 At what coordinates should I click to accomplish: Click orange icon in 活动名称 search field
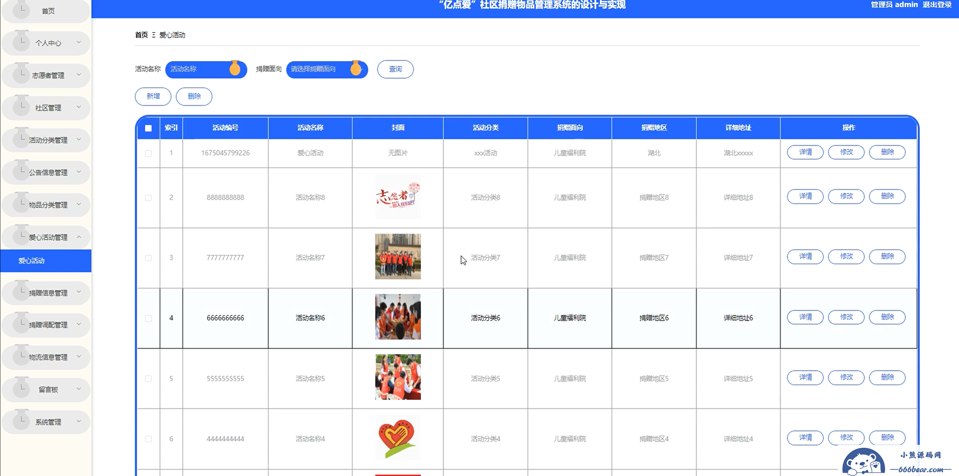pyautogui.click(x=235, y=68)
